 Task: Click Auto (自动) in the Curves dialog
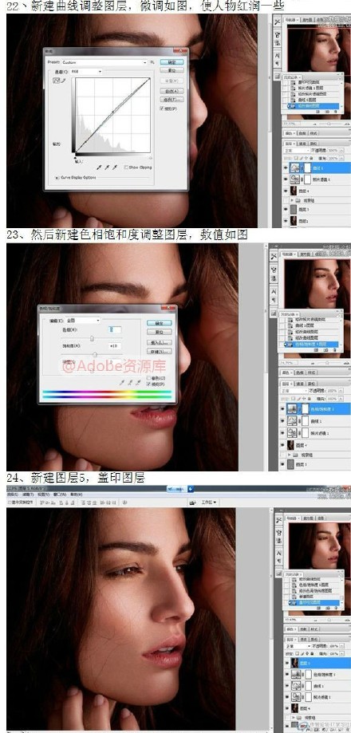click(172, 91)
